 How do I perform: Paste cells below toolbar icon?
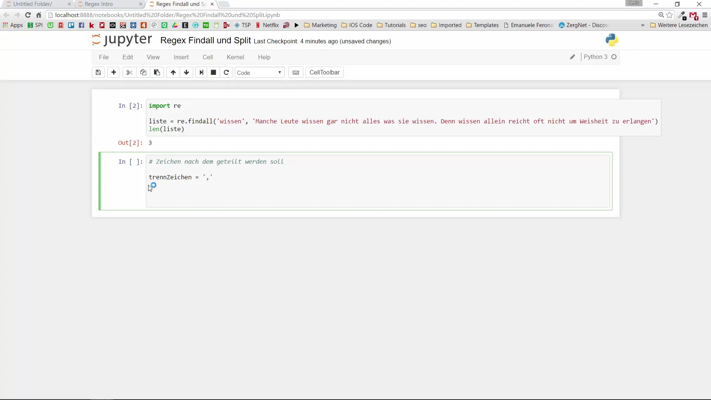[157, 73]
